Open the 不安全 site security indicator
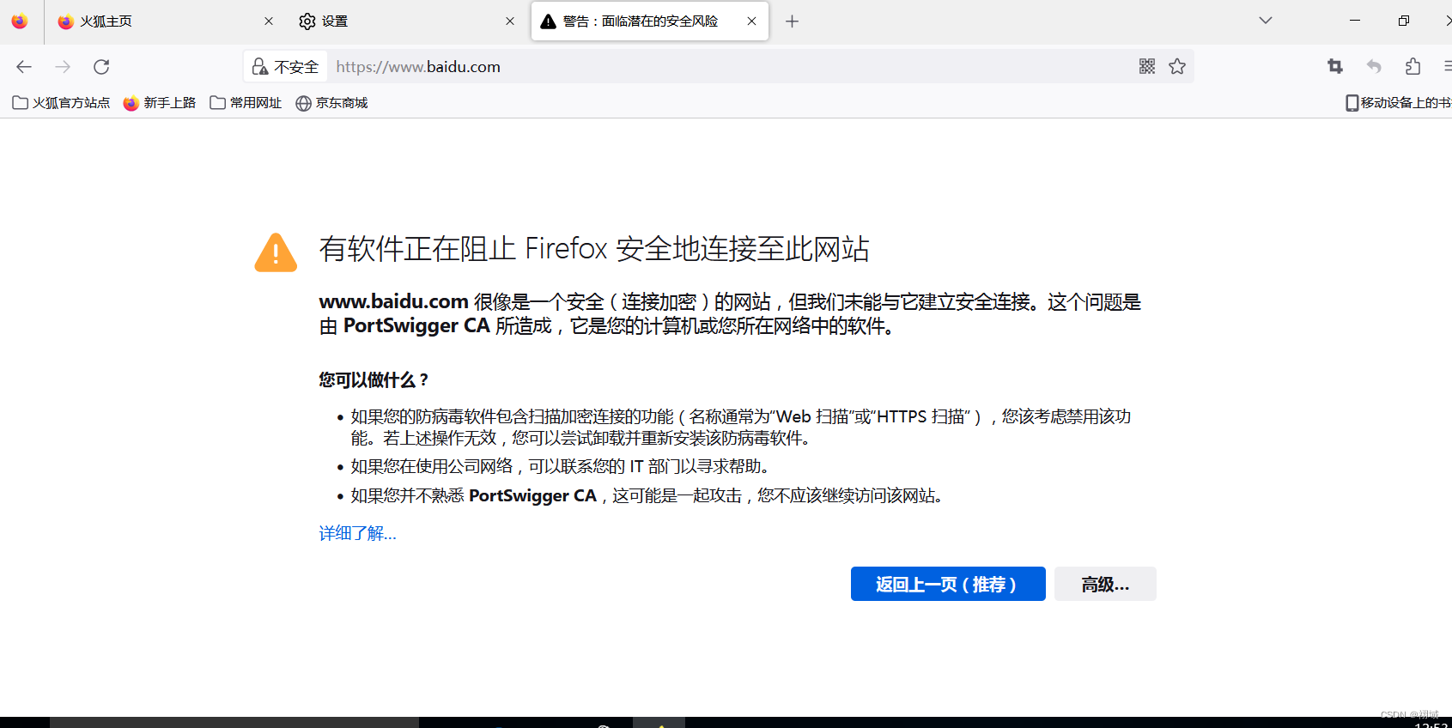 point(285,67)
